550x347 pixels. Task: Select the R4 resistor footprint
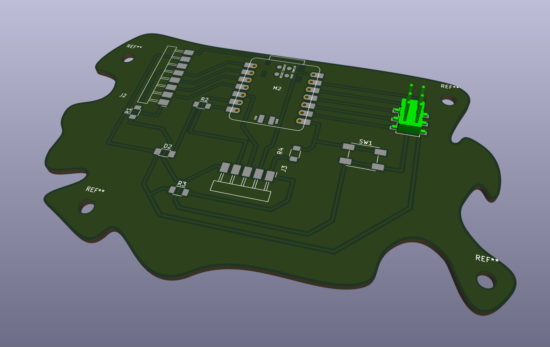coord(295,153)
